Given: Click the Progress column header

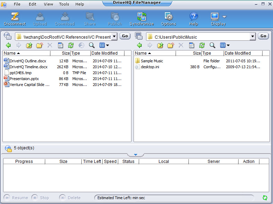Looking at the screenshot, I should point(24,162).
